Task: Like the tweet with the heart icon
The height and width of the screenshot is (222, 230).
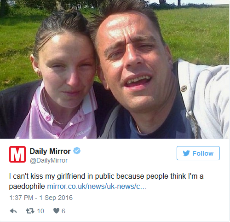Action: 56,211
